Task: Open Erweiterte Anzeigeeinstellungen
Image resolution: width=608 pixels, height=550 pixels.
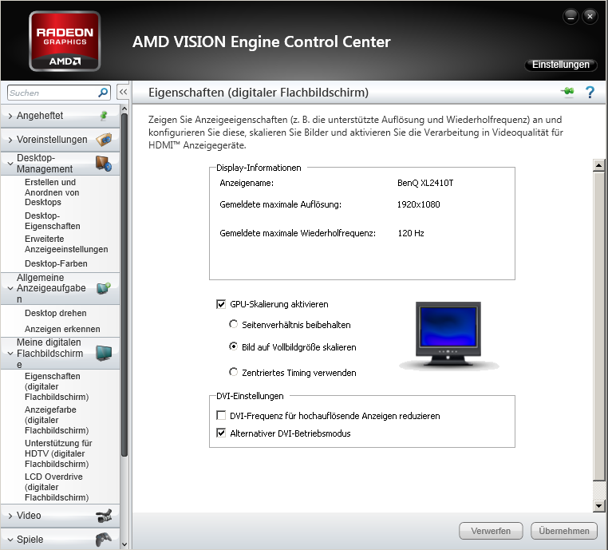Action: [66, 244]
